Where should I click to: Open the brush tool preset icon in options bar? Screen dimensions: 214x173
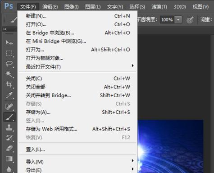(x=14, y=20)
